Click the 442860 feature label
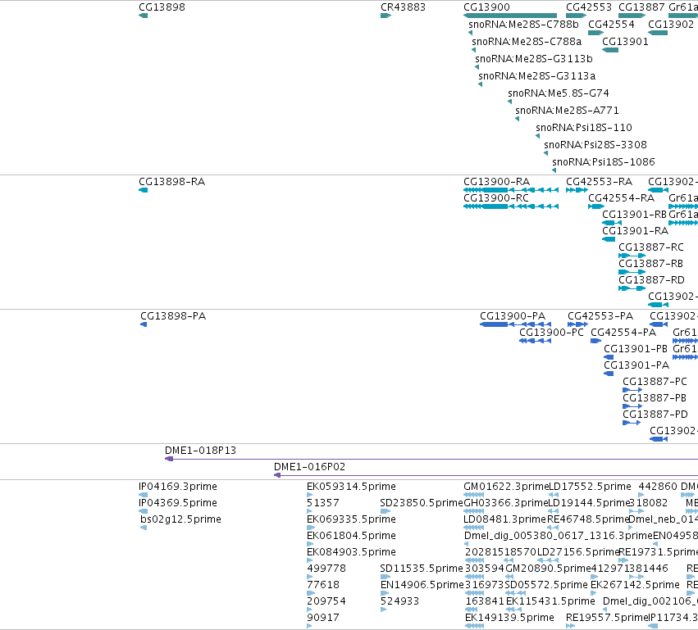 658,487
